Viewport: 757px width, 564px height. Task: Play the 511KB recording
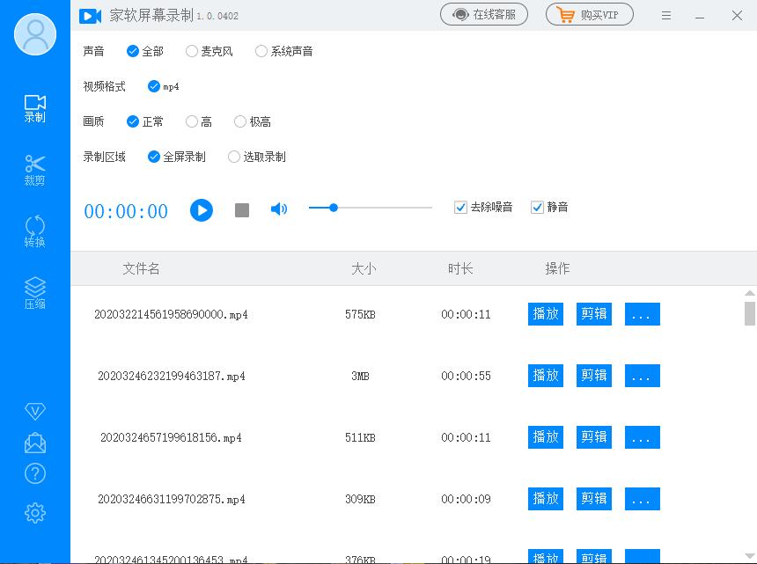[546, 437]
